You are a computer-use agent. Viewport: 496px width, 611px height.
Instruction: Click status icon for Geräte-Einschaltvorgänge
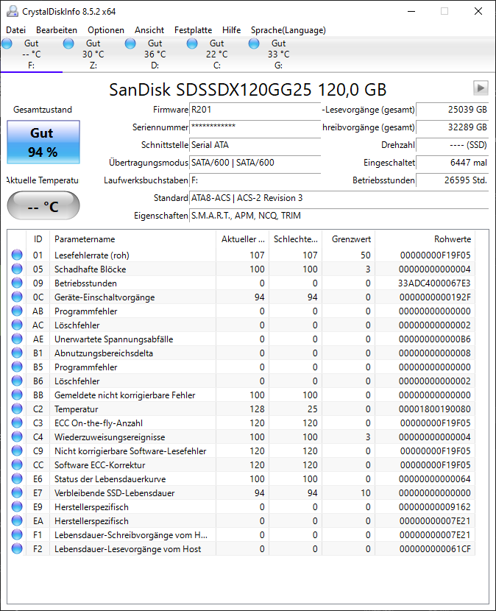pos(17,297)
